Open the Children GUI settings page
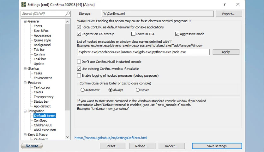This screenshot has height=152, width=264. click(43, 125)
